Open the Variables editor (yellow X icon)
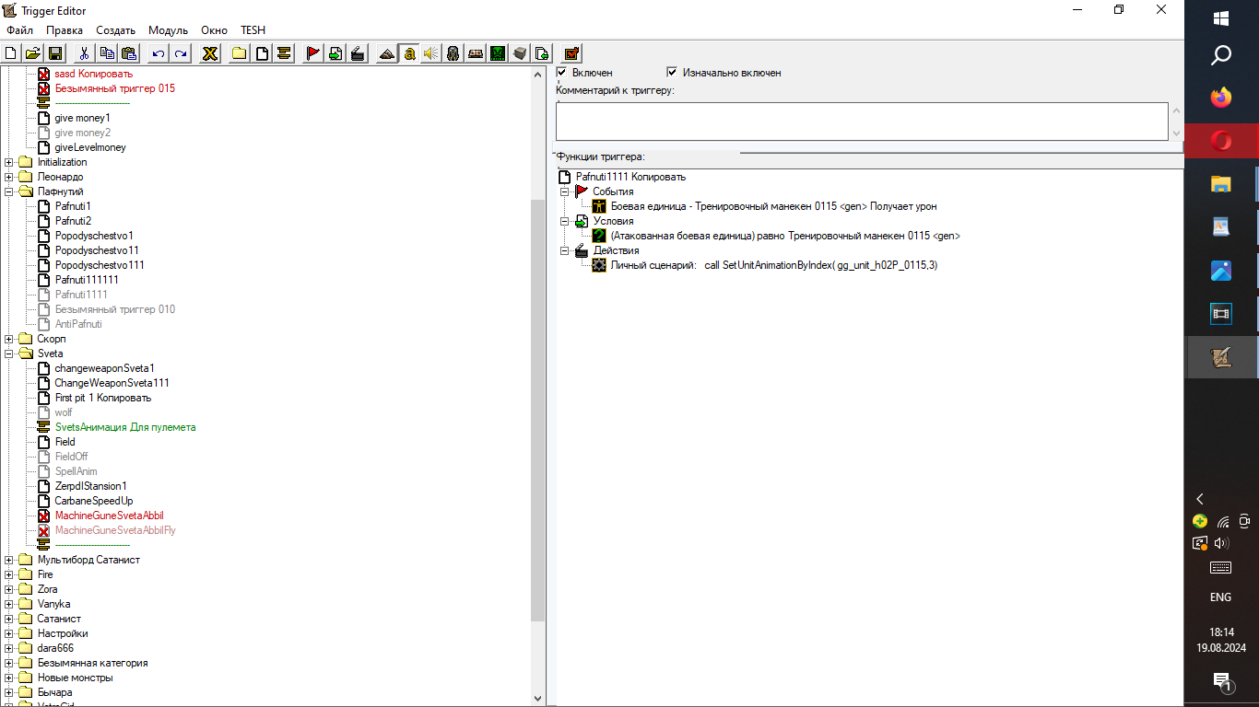The height and width of the screenshot is (707, 1259). [x=210, y=53]
